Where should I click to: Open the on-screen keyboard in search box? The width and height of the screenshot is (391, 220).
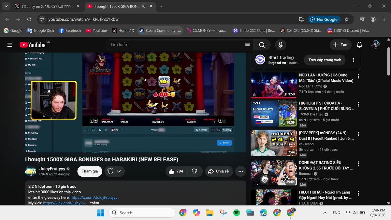pyautogui.click(x=248, y=45)
